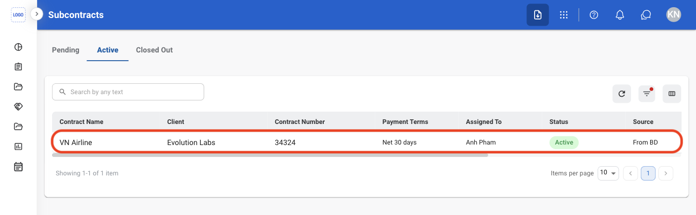Click the Evolution Labs client cell
Screen dimensions: 696x215
(x=191, y=142)
